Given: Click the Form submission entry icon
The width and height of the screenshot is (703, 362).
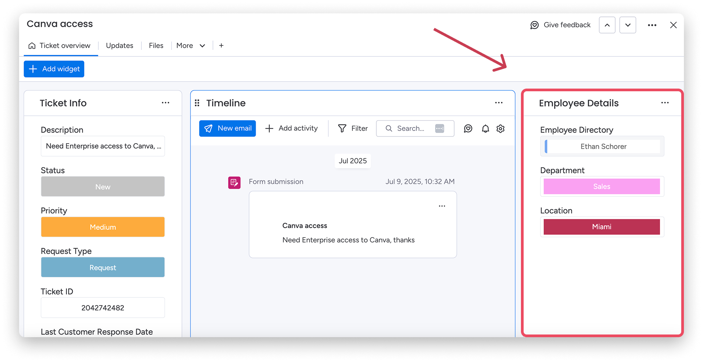Looking at the screenshot, I should pyautogui.click(x=234, y=183).
